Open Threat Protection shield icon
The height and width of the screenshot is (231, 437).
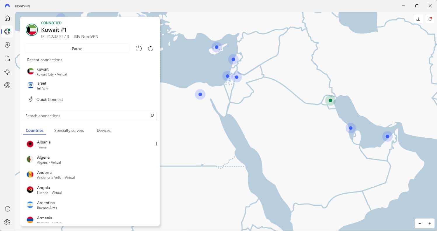coord(7,45)
